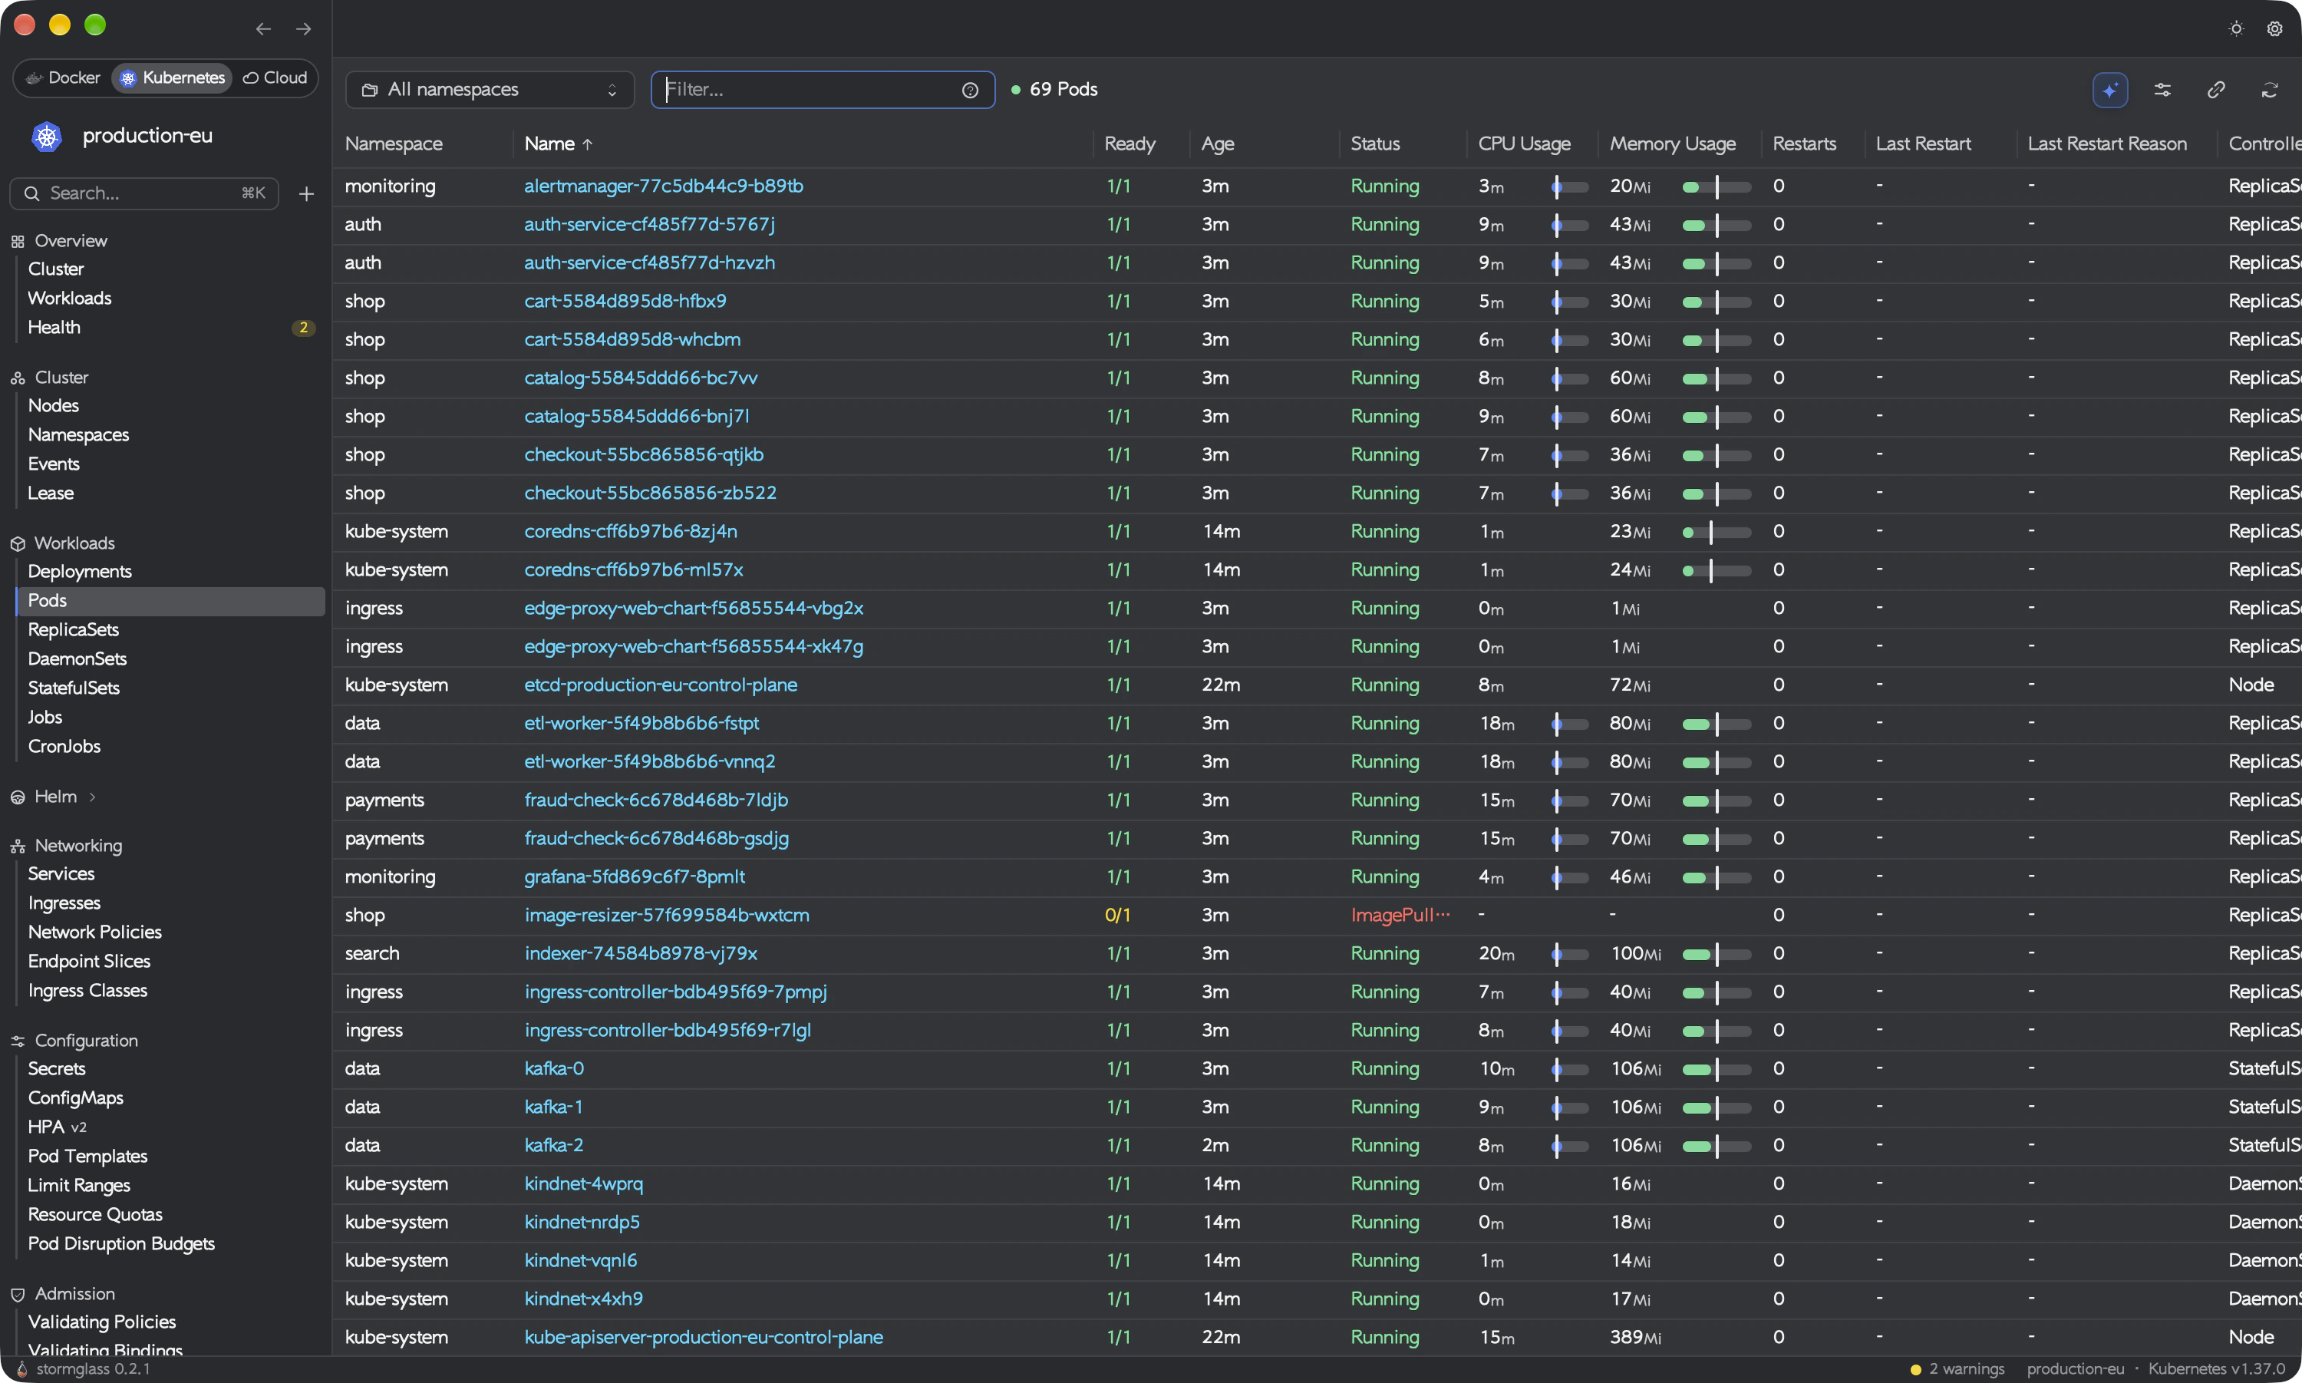Open settings gear icon

click(2274, 29)
